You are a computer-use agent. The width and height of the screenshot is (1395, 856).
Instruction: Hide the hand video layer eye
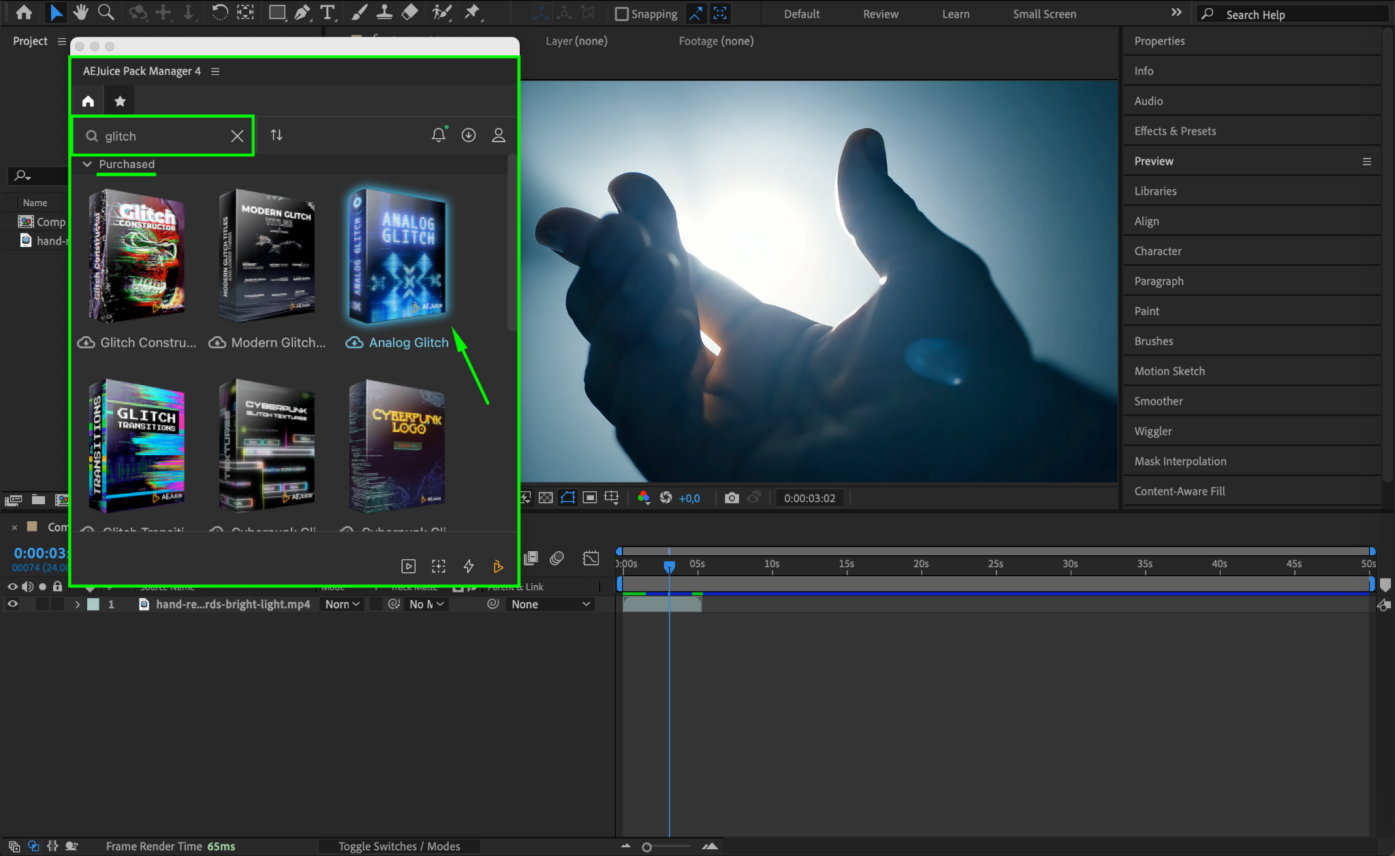coord(12,604)
